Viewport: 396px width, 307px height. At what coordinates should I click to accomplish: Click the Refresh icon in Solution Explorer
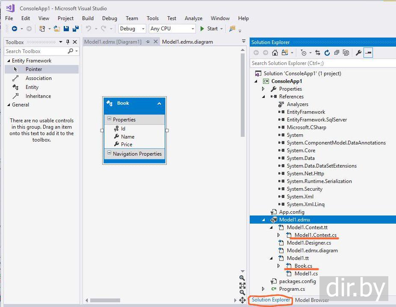click(x=327, y=53)
